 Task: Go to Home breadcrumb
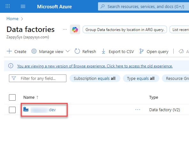tap(12, 19)
